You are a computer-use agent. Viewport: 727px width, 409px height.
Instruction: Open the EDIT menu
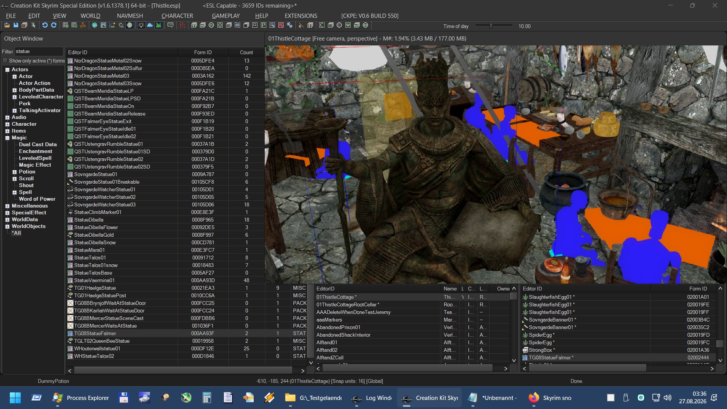pos(34,16)
